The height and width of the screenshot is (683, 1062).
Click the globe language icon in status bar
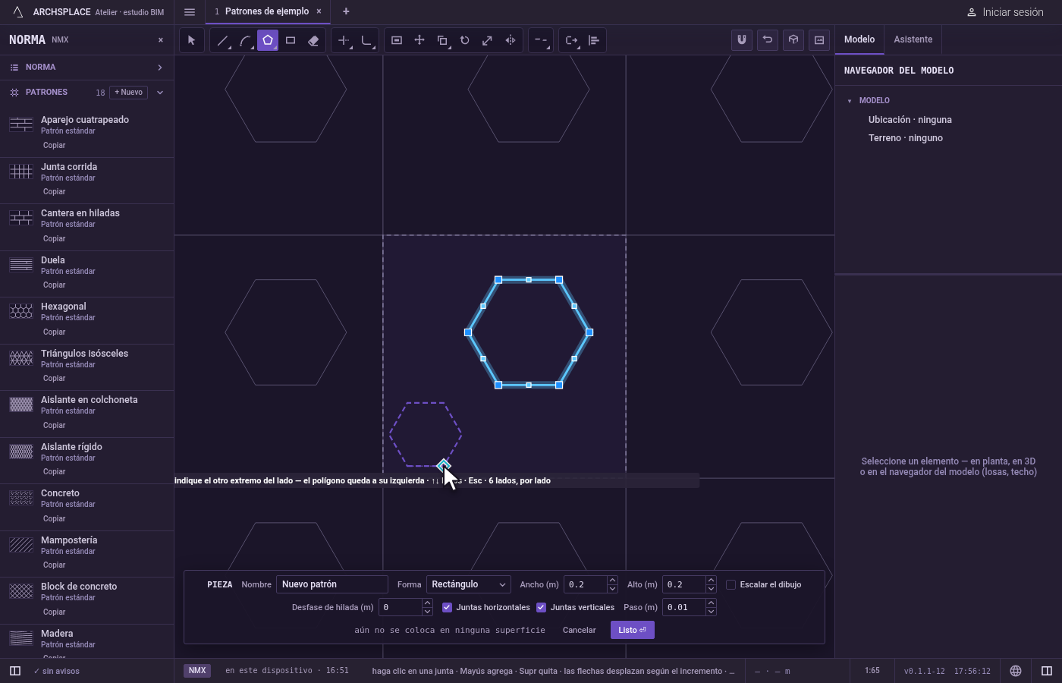[1016, 671]
